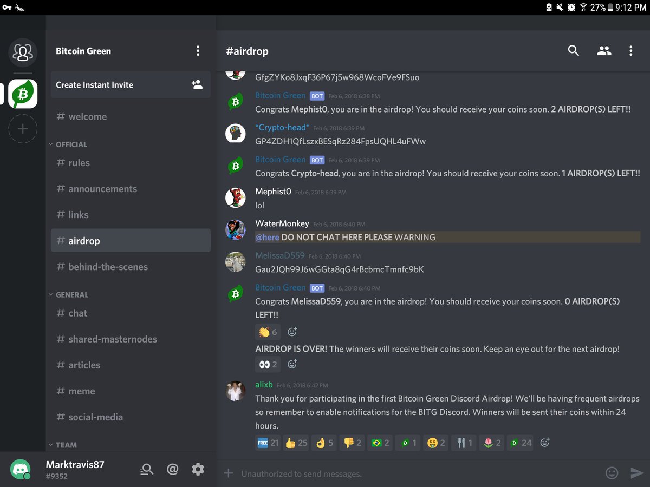Expand the TEAM channel category
Image resolution: width=650 pixels, height=487 pixels.
(63, 445)
